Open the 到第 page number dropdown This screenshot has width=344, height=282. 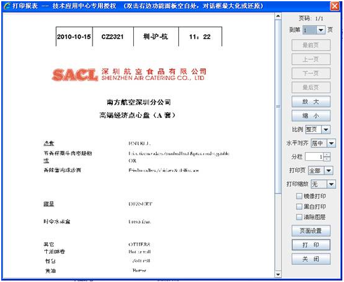pyautogui.click(x=321, y=30)
